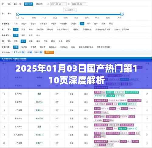
Task: Filter energy type by 插电式混合动力
Action: 63,29
